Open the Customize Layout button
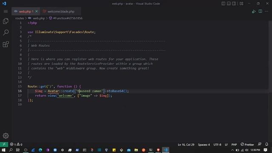 tap(241, 3)
